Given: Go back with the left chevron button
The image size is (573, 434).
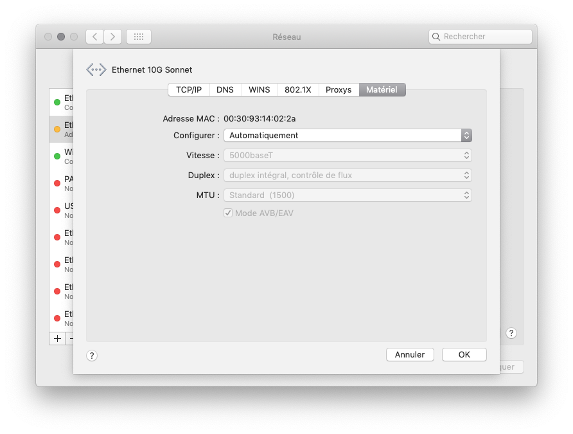Looking at the screenshot, I should click(94, 37).
